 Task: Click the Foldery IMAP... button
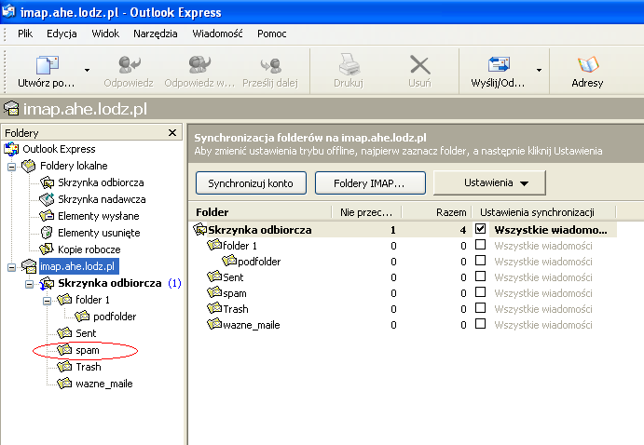point(370,182)
